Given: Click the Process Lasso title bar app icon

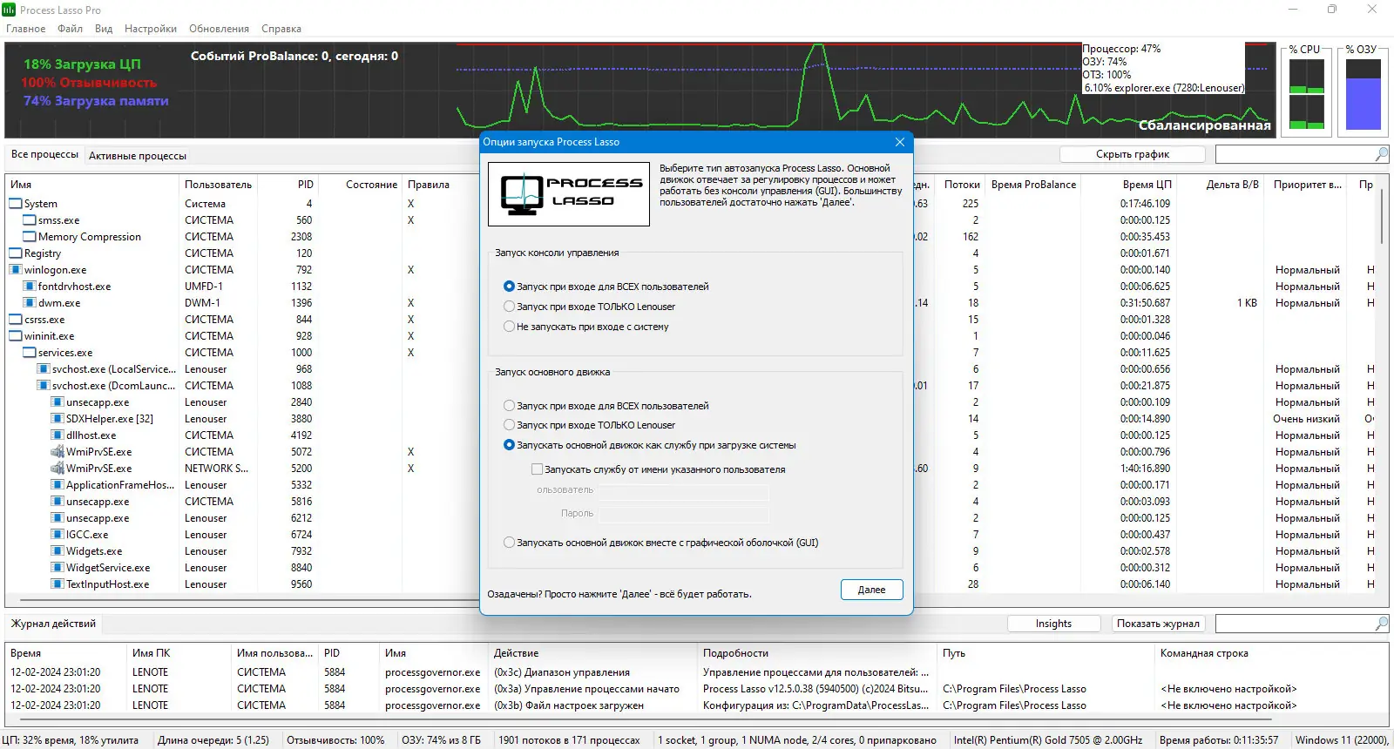Looking at the screenshot, I should click(x=9, y=10).
